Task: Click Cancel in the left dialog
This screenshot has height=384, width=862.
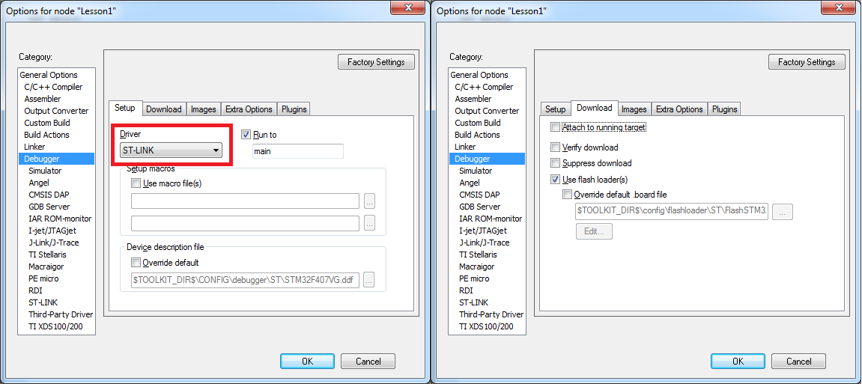Action: [368, 361]
